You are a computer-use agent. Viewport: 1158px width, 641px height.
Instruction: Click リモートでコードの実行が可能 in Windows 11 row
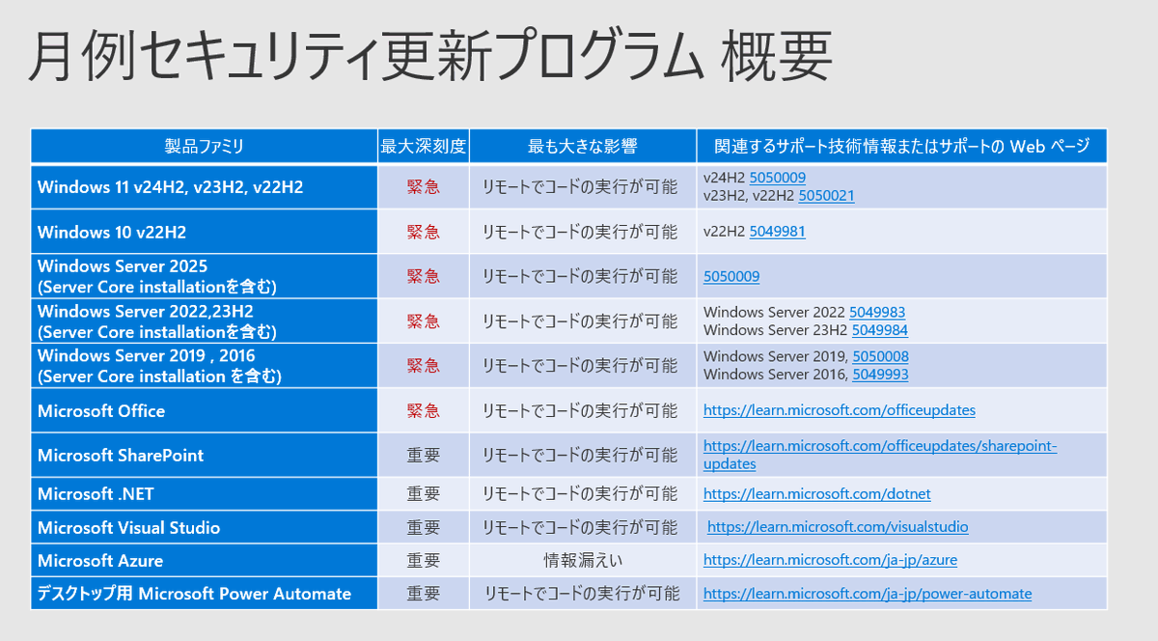coord(580,187)
